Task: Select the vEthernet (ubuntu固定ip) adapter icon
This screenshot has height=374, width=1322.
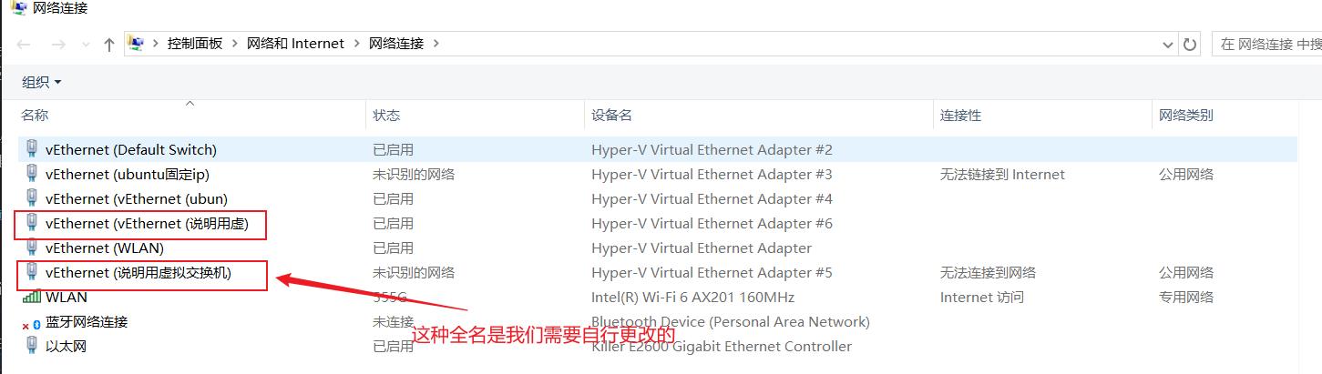Action: (33, 174)
